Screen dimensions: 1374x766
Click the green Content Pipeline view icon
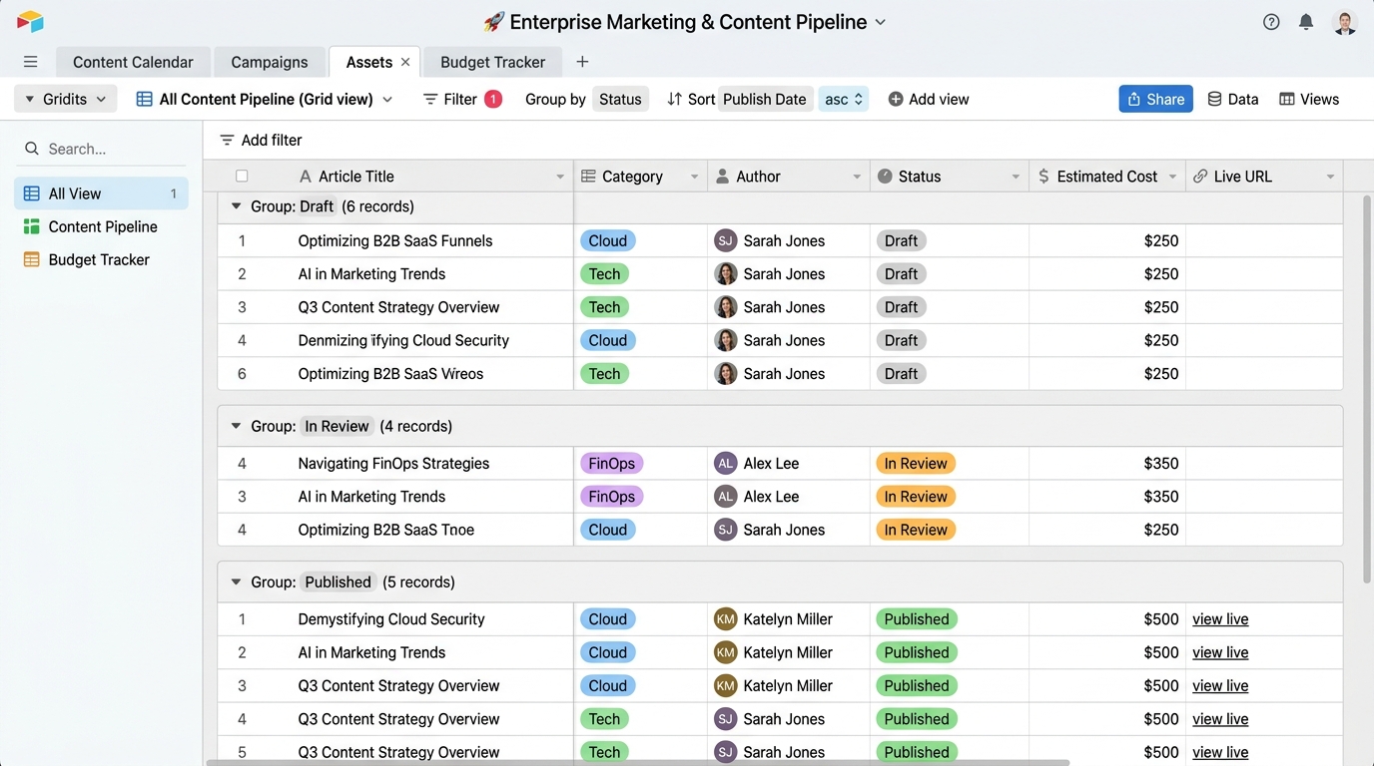tap(32, 226)
